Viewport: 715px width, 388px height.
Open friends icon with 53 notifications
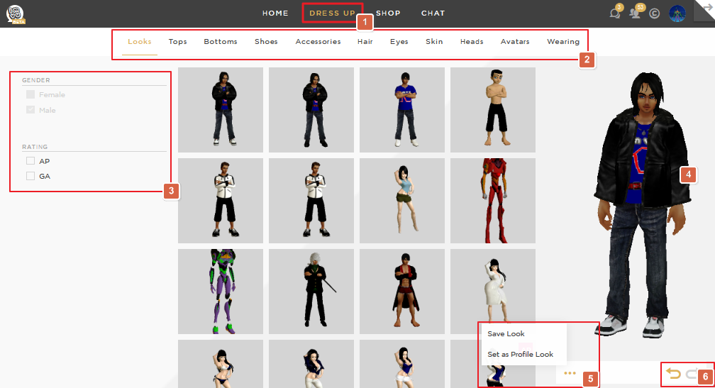point(636,13)
